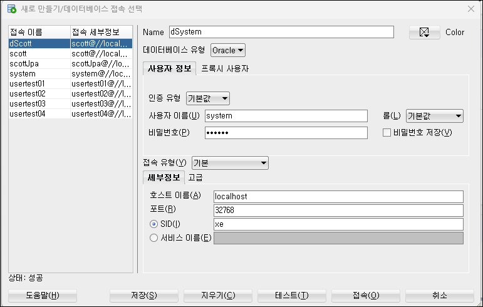Click the SID field containing xe
This screenshot has height=307, width=483.
[338, 224]
